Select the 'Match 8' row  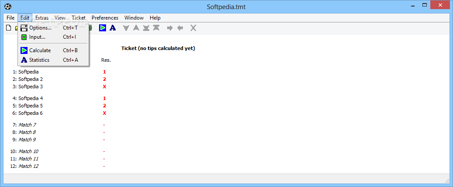coord(24,132)
